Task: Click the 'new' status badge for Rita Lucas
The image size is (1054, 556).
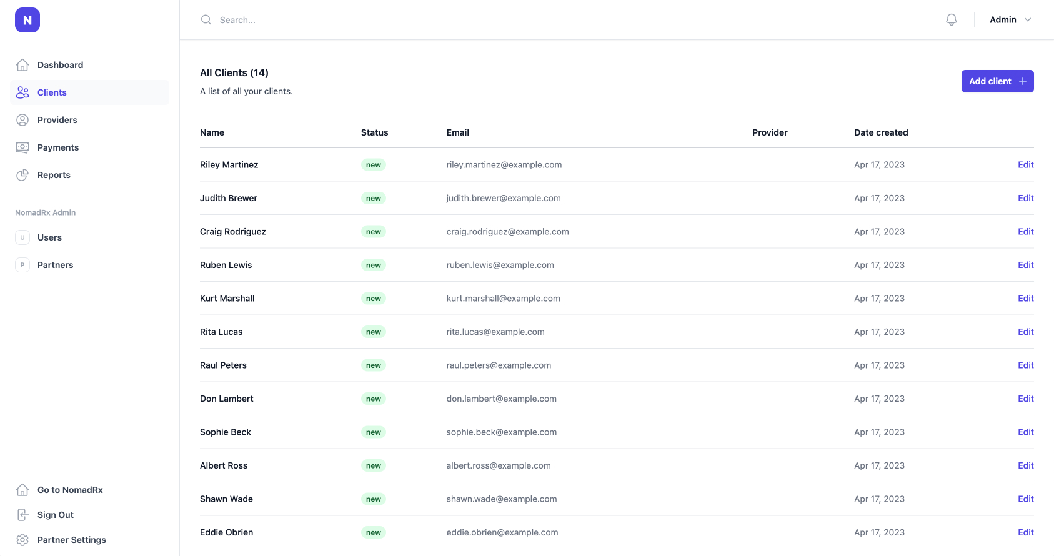Action: [374, 332]
